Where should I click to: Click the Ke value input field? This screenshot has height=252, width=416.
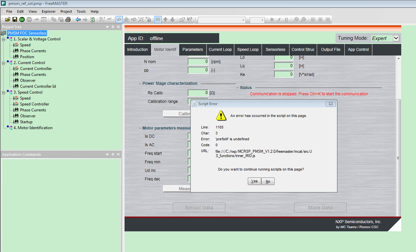tap(284, 75)
